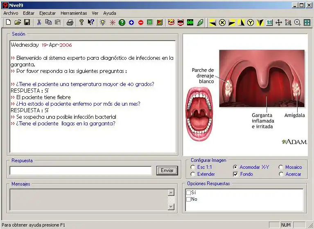Print with the printer icon
The image size is (314, 229).
[70, 23]
